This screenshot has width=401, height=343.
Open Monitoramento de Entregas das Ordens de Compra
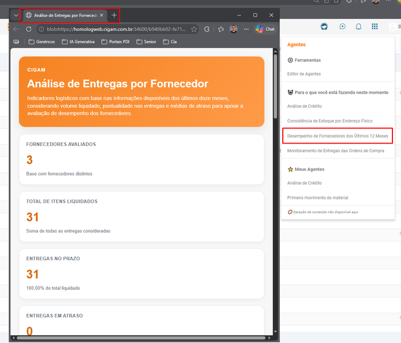click(335, 151)
